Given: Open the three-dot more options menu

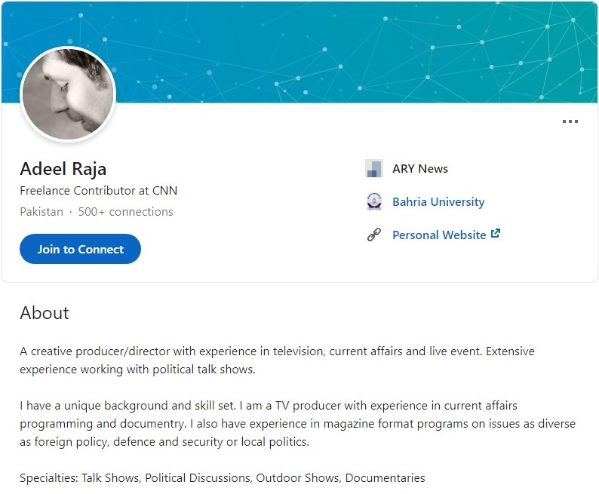Looking at the screenshot, I should (570, 121).
